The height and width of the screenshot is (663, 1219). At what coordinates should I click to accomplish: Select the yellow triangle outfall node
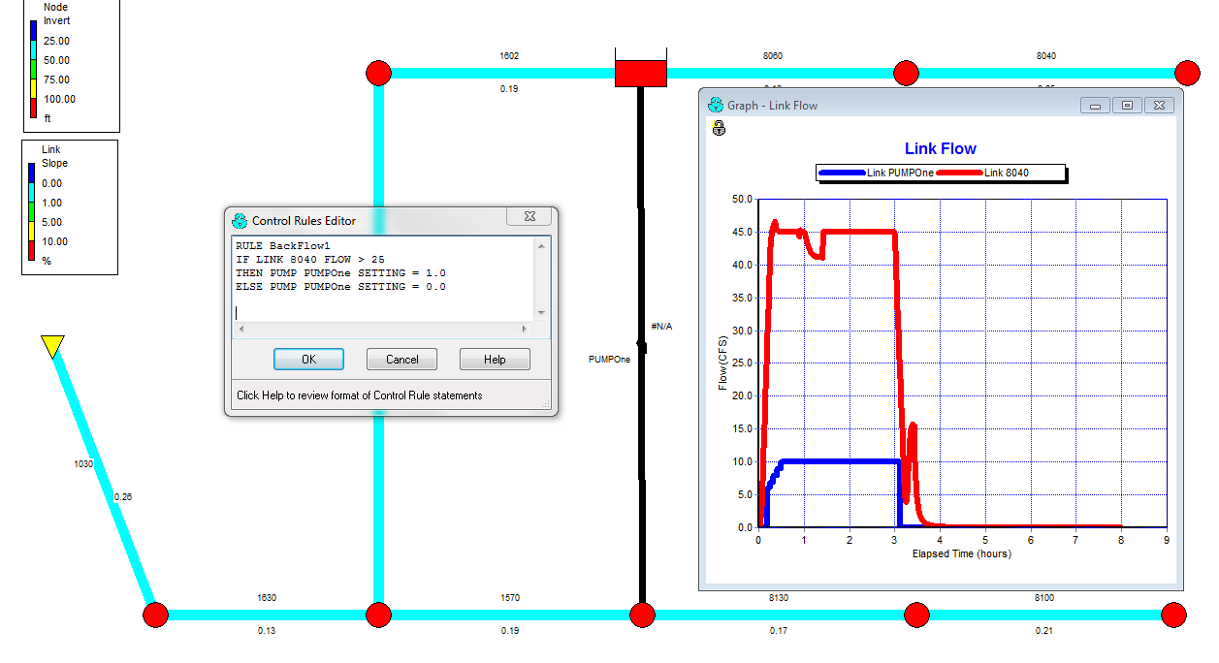[52, 346]
